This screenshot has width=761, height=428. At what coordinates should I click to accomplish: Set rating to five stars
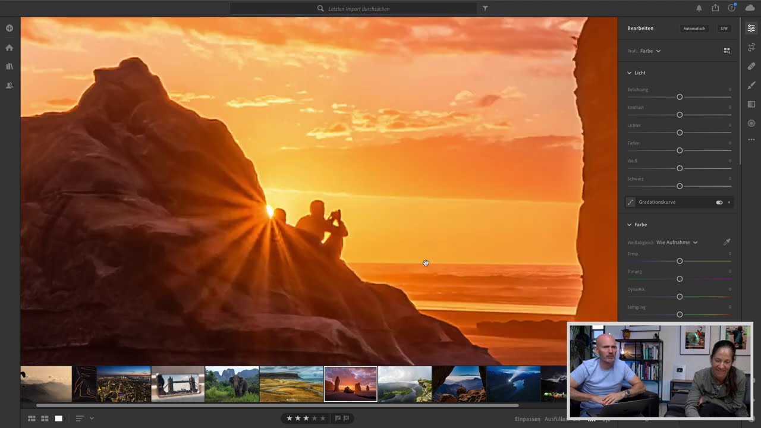tap(323, 418)
